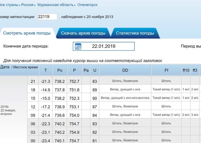Click the P pressure column header
This screenshot has width=201, height=143.
point(74,70)
